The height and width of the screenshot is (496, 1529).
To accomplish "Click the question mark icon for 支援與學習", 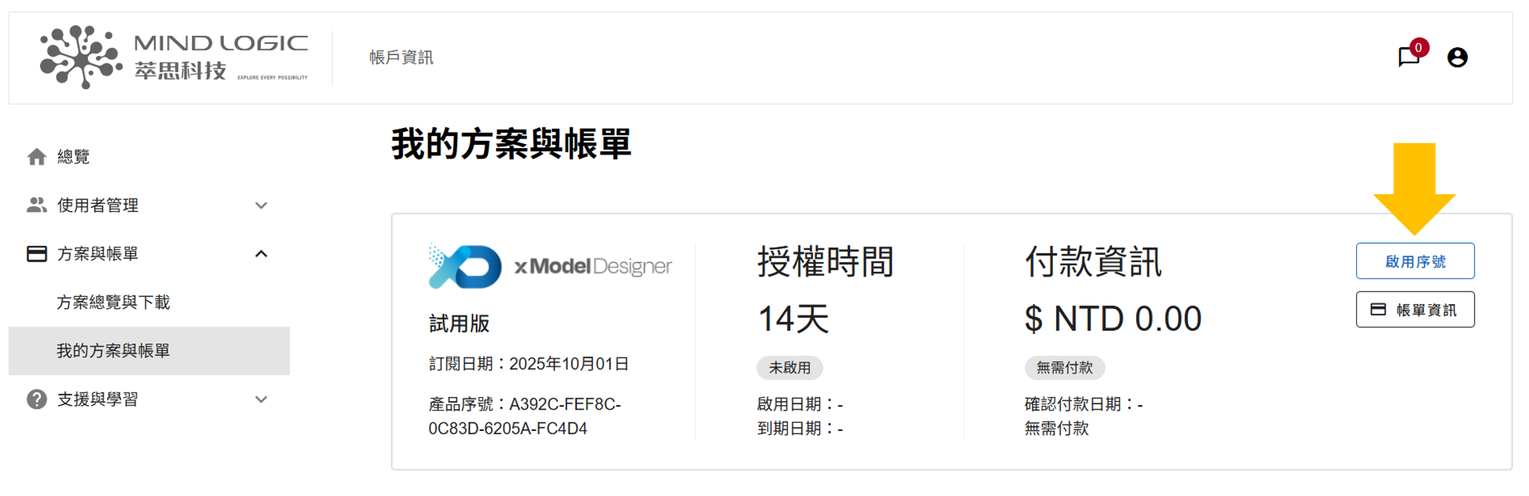I will pos(37,399).
